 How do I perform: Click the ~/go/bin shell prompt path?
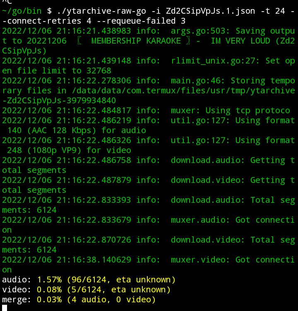22,11
